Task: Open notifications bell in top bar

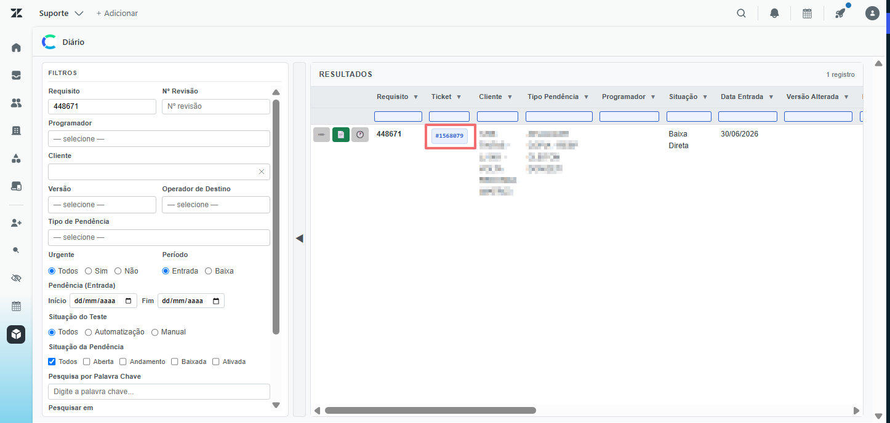Action: coord(774,13)
